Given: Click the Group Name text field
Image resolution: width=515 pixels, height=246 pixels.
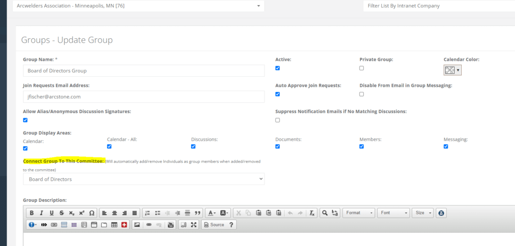Looking at the screenshot, I should tap(144, 71).
